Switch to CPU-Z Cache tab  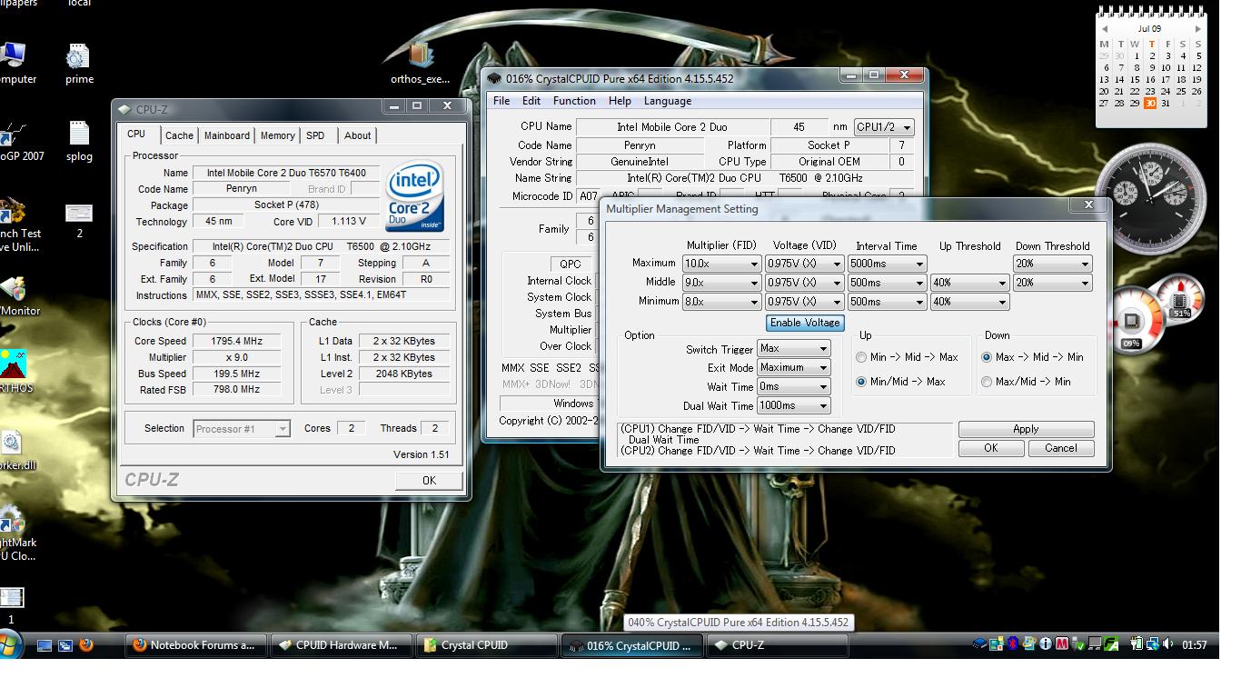click(179, 135)
